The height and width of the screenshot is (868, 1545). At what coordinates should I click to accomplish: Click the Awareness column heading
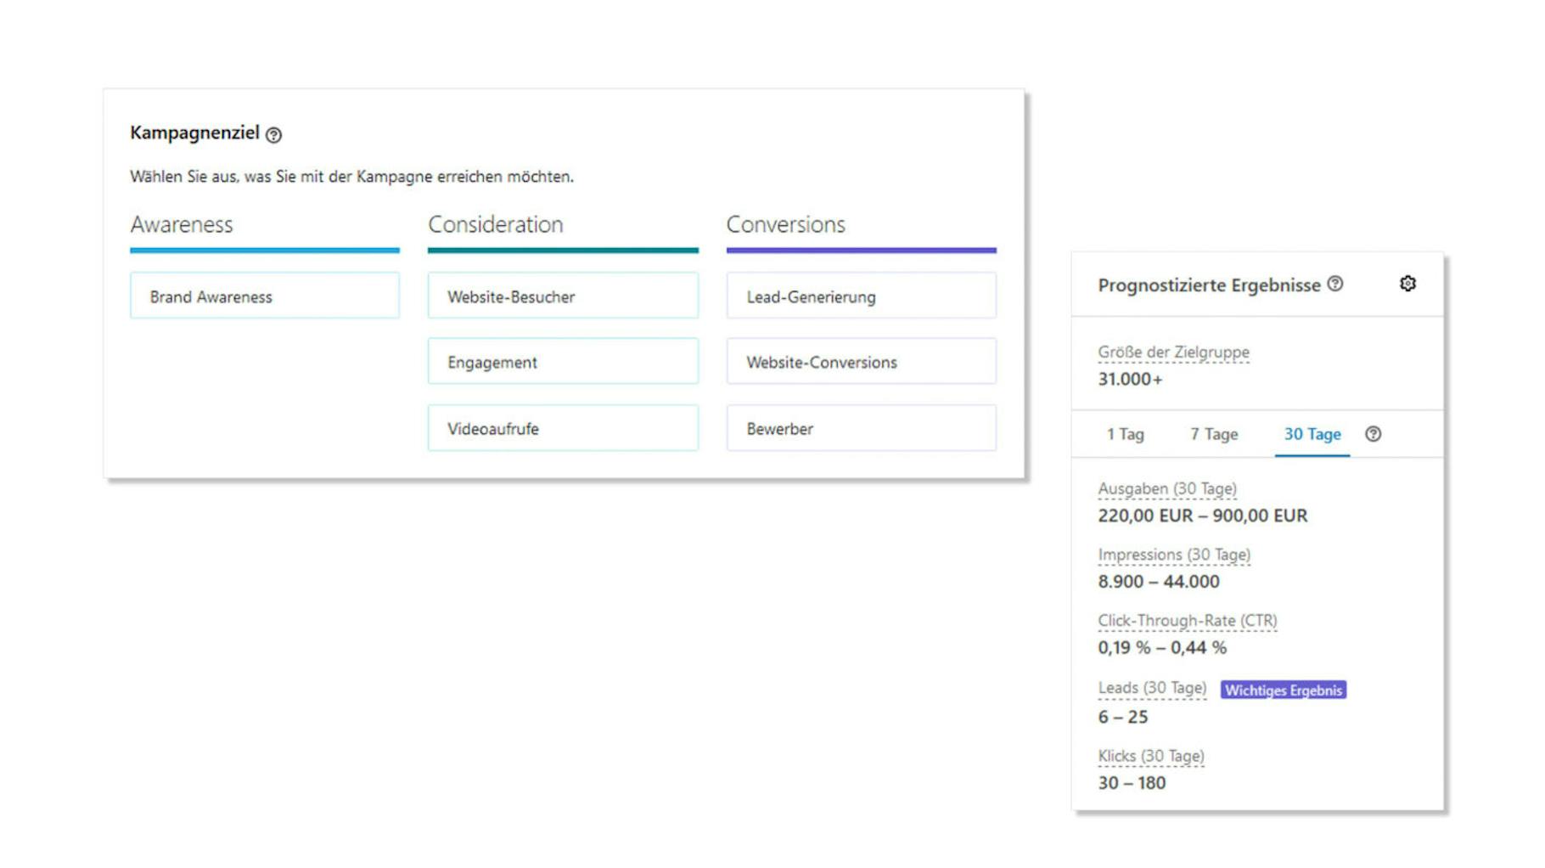[x=182, y=224]
